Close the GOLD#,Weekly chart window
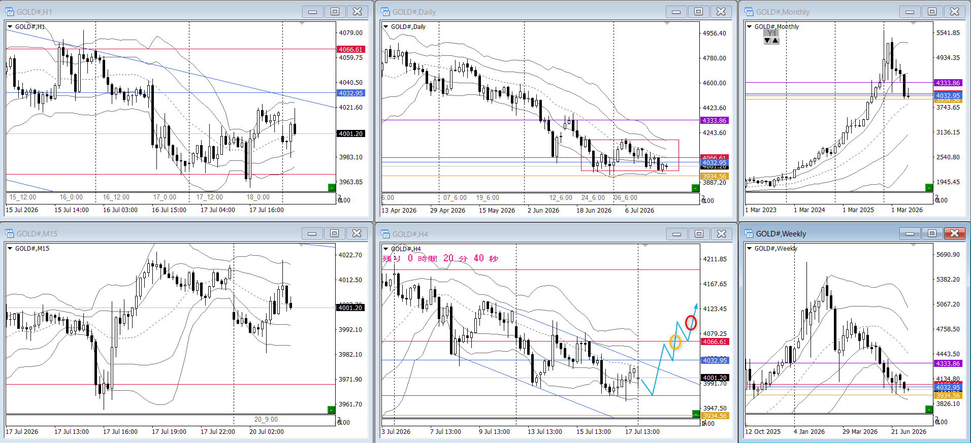 [955, 233]
